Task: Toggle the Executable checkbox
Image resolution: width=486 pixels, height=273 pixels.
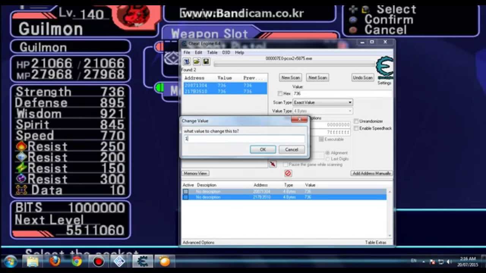Action: [x=321, y=140]
